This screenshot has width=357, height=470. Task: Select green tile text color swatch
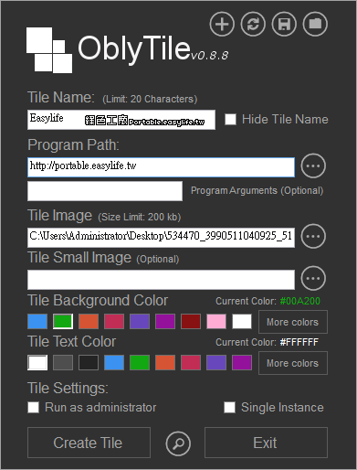tap(140, 363)
